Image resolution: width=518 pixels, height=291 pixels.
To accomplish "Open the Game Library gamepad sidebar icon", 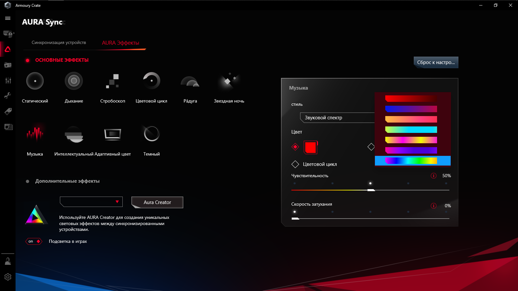I will coord(8,65).
